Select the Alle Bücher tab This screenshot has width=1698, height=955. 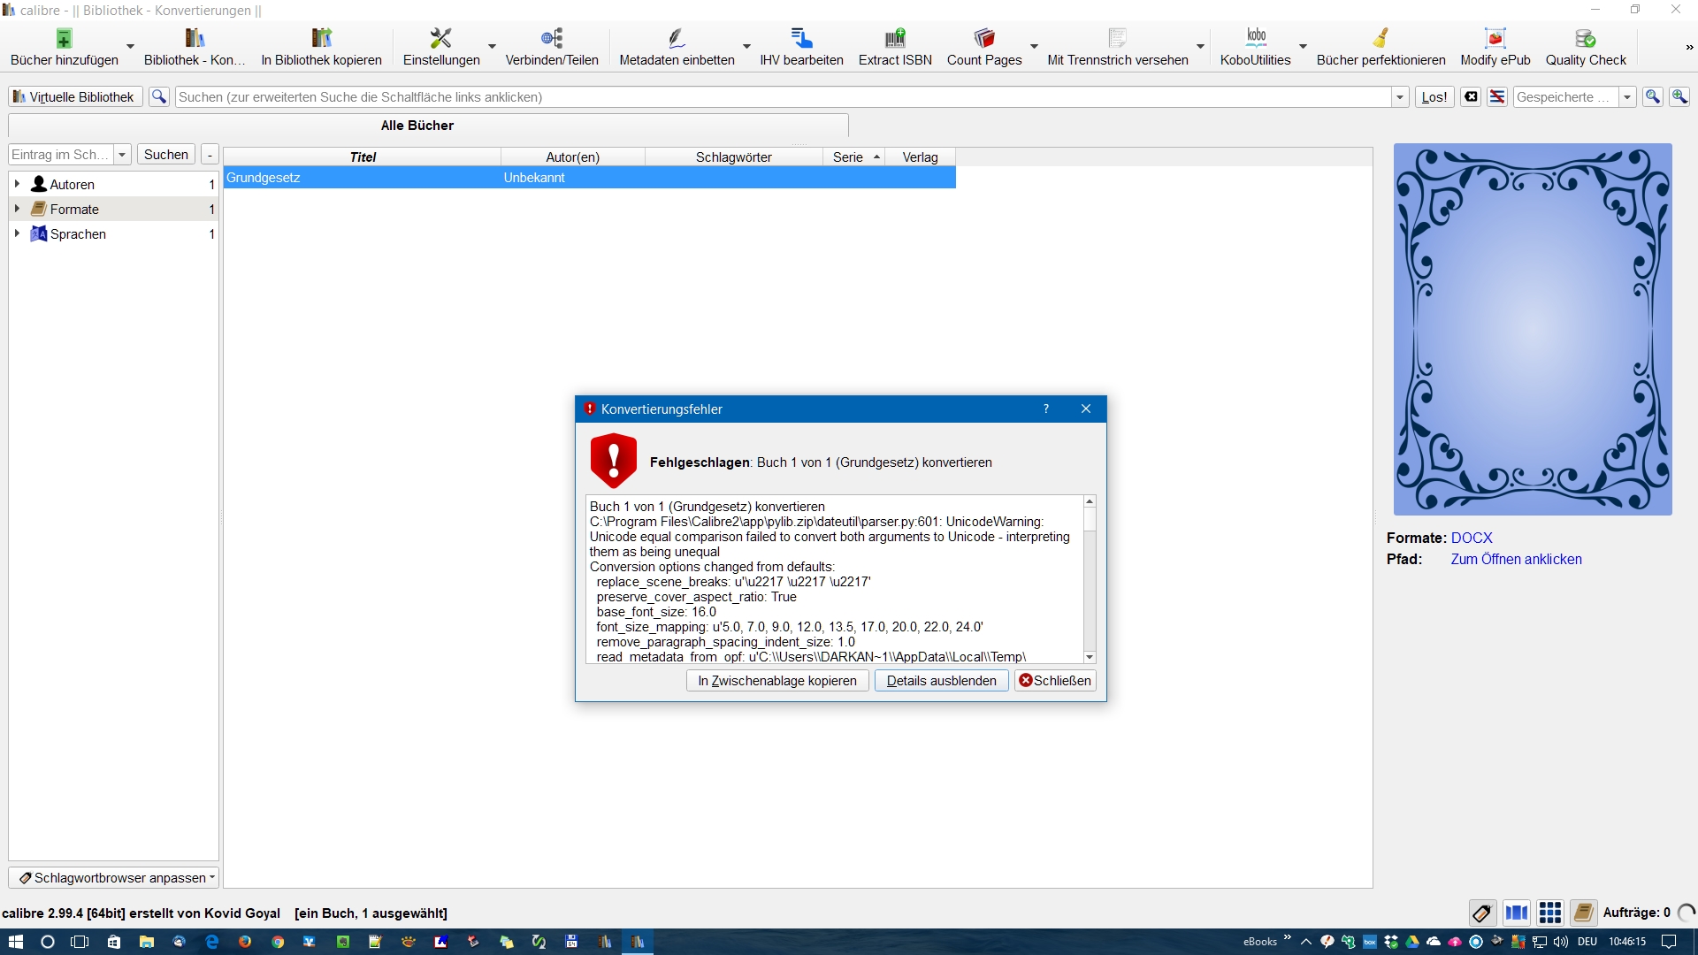417,126
